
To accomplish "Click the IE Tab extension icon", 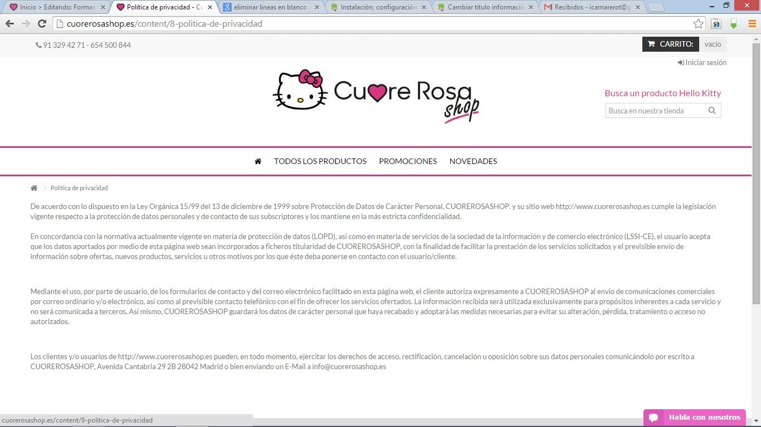I will pos(716,23).
